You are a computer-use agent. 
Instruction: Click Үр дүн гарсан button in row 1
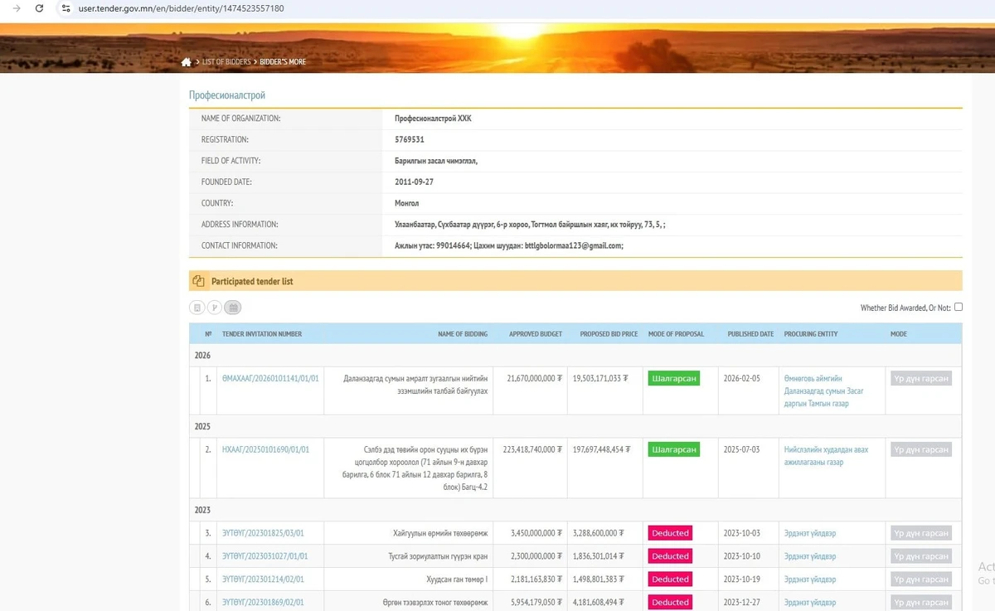[920, 378]
